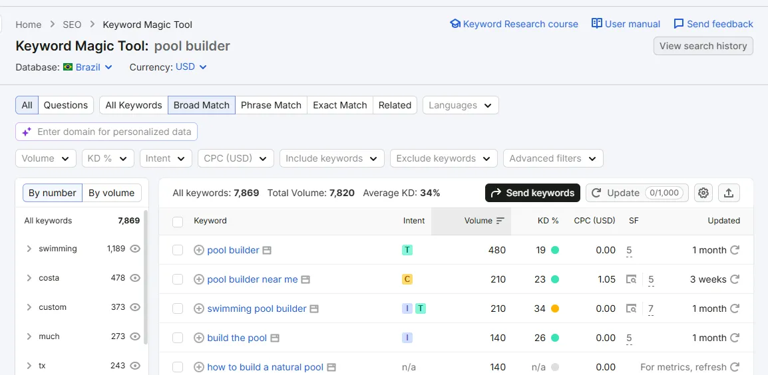The width and height of the screenshot is (768, 375).
Task: Select All Keywords match tab
Action: point(134,105)
